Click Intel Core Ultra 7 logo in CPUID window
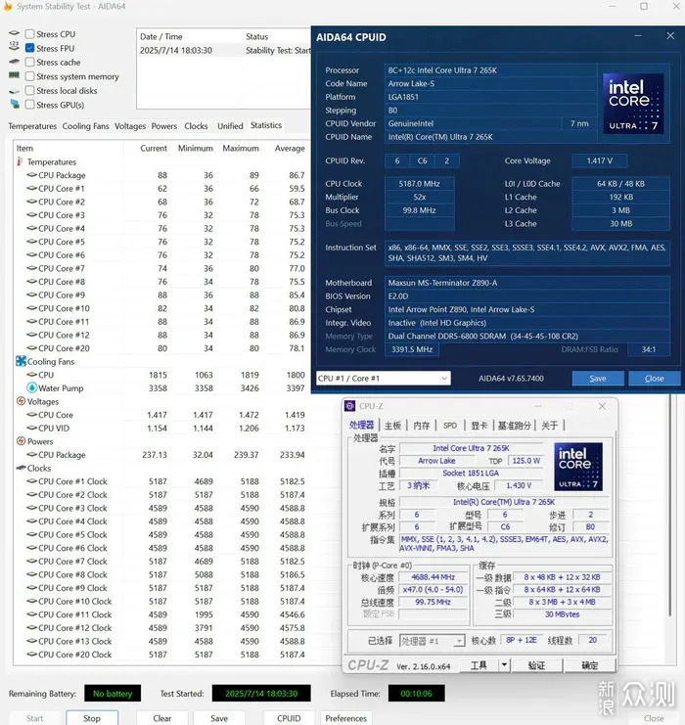 click(x=633, y=104)
